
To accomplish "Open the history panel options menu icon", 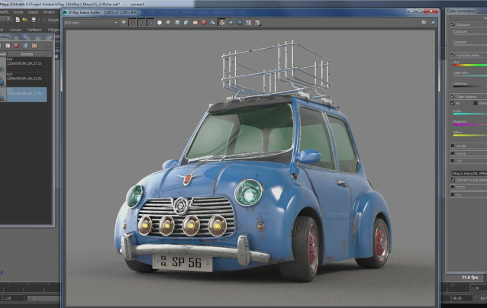I will [48, 46].
